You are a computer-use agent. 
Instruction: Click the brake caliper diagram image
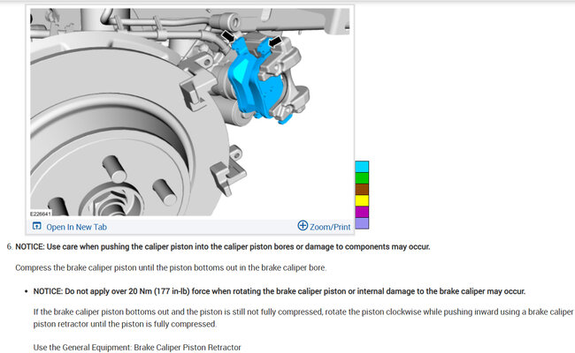coord(189,112)
